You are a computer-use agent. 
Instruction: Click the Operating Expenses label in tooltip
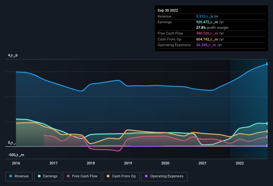[174, 45]
